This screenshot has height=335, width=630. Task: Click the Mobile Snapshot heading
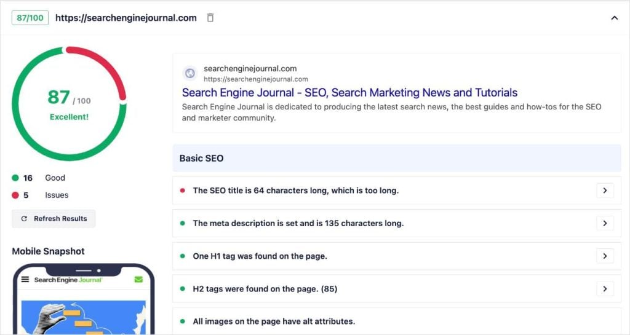(x=48, y=251)
